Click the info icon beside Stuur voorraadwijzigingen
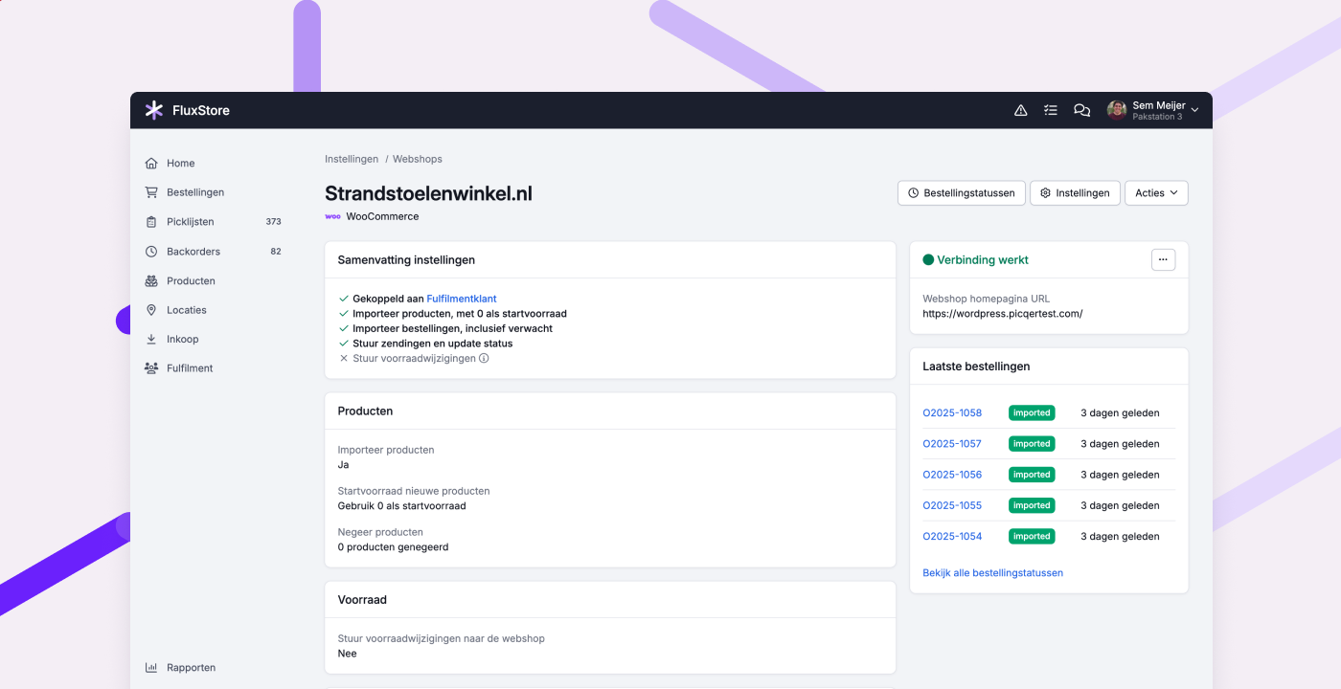The height and width of the screenshot is (689, 1341). pyautogui.click(x=484, y=359)
